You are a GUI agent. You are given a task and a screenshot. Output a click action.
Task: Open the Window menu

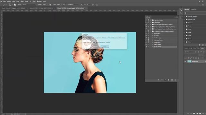coord(39,1)
